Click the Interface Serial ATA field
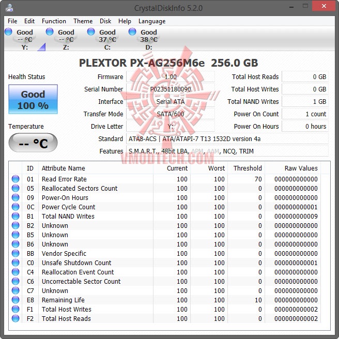 click(x=171, y=101)
